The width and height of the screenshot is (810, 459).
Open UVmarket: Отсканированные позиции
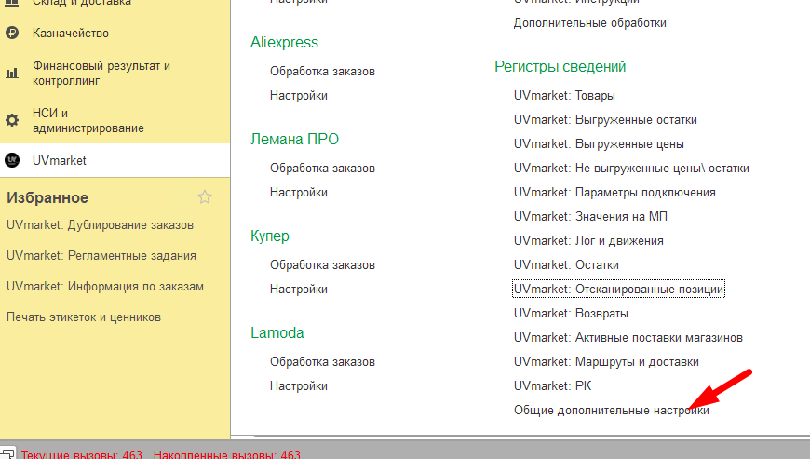[618, 290]
